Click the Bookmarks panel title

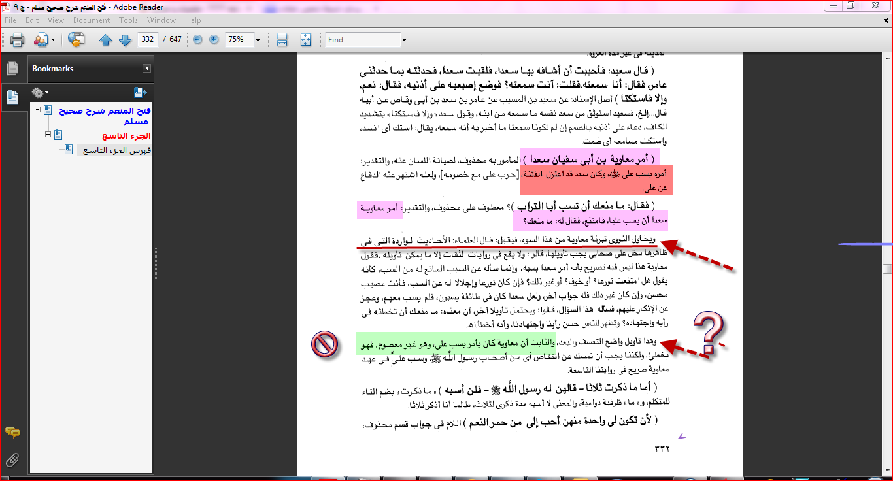coord(53,69)
